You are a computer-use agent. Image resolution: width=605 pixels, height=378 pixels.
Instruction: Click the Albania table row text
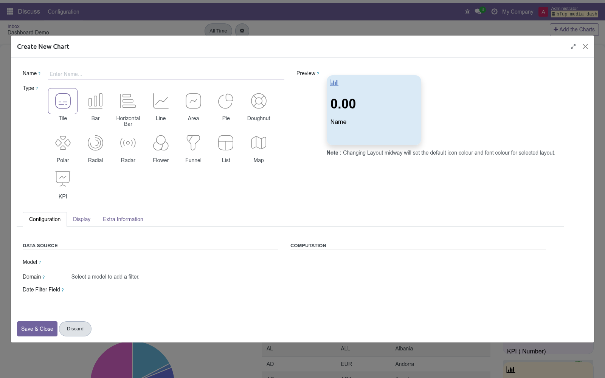[x=404, y=349]
